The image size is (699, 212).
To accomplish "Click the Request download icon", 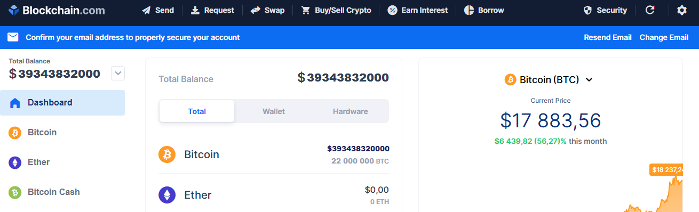I will pos(195,10).
